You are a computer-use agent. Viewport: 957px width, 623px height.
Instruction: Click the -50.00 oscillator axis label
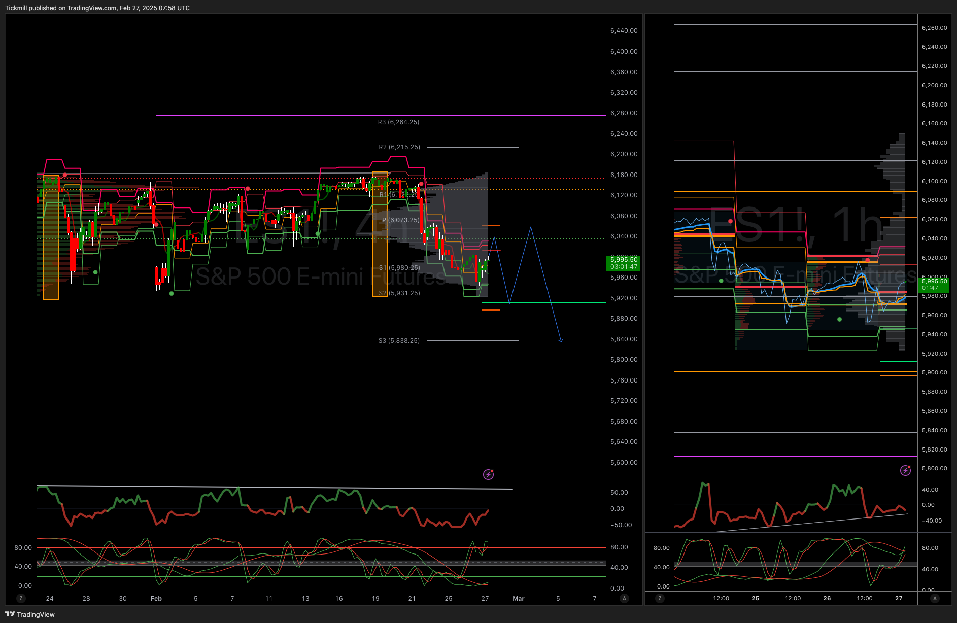(621, 525)
